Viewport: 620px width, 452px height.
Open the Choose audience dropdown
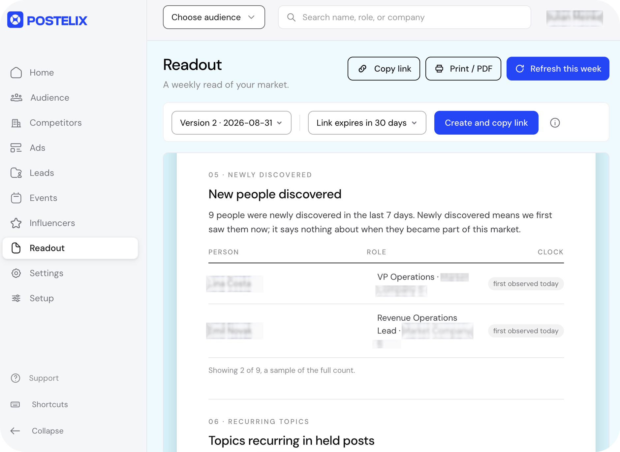pyautogui.click(x=214, y=17)
